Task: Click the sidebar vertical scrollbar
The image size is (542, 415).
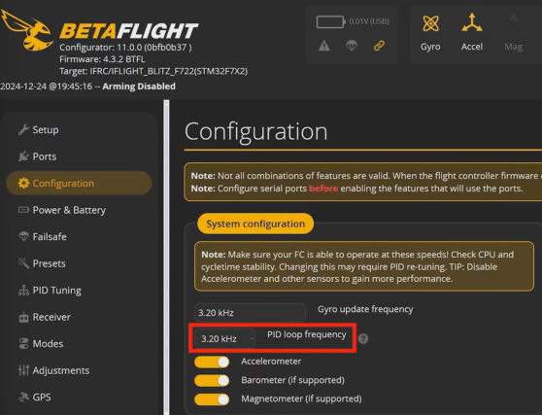Action: point(166,258)
